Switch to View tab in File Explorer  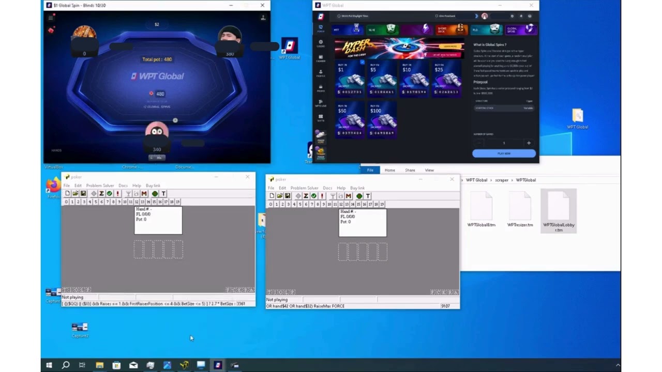tap(429, 170)
